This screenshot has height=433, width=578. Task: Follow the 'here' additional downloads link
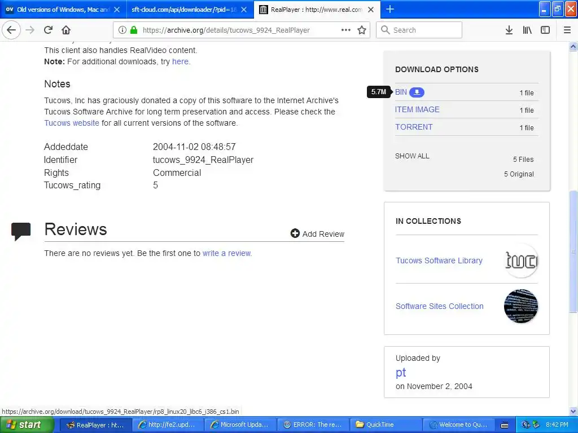[180, 61]
